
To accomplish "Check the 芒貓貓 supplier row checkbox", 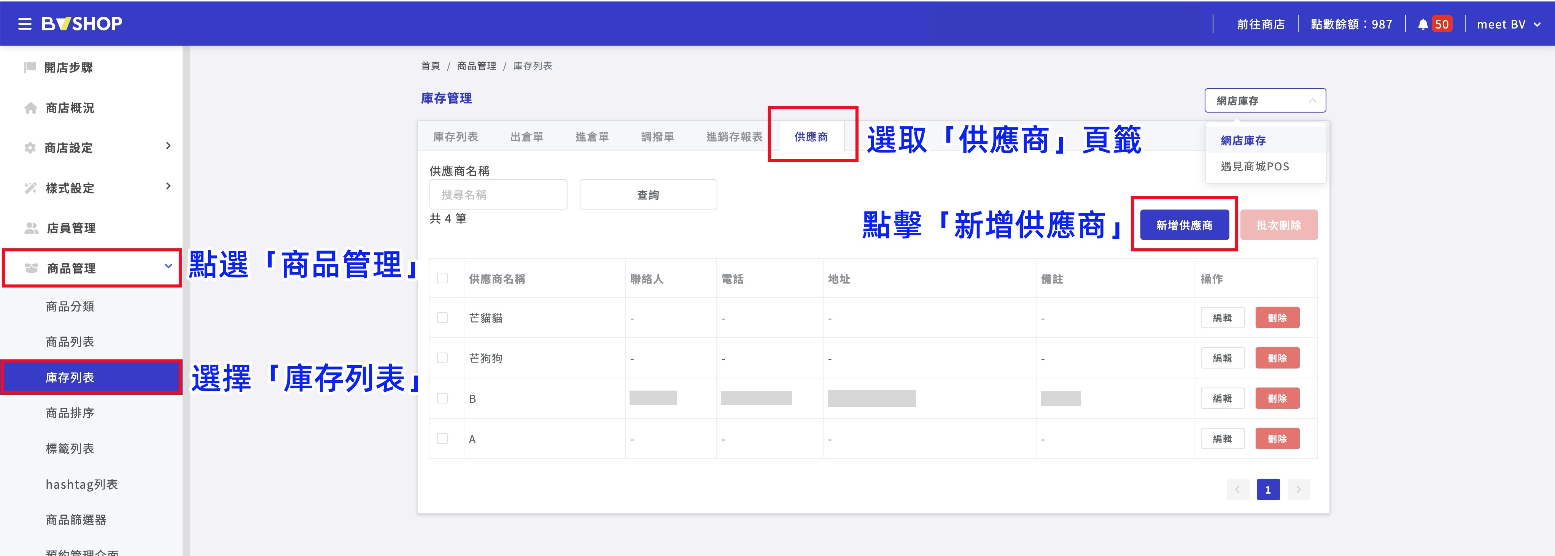I will click(442, 318).
